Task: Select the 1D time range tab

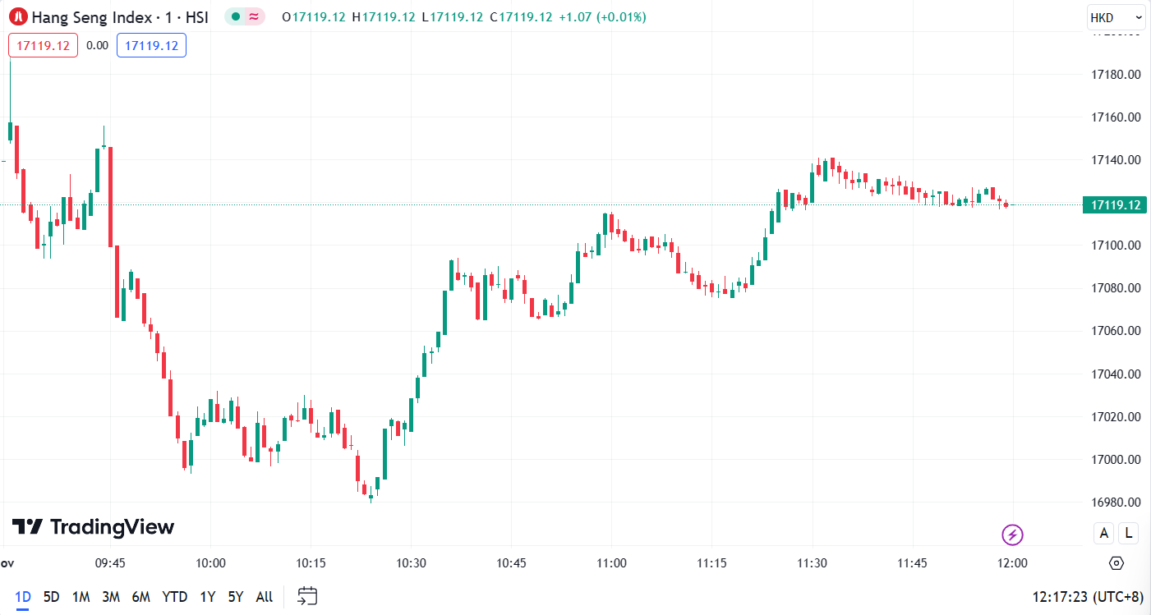Action: tap(23, 597)
